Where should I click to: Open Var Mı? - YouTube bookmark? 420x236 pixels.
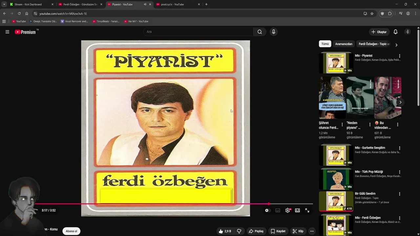click(136, 21)
